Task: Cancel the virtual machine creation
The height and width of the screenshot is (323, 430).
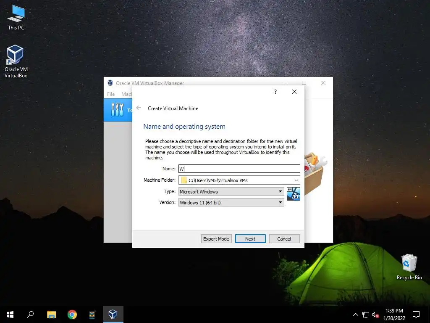Action: click(284, 239)
